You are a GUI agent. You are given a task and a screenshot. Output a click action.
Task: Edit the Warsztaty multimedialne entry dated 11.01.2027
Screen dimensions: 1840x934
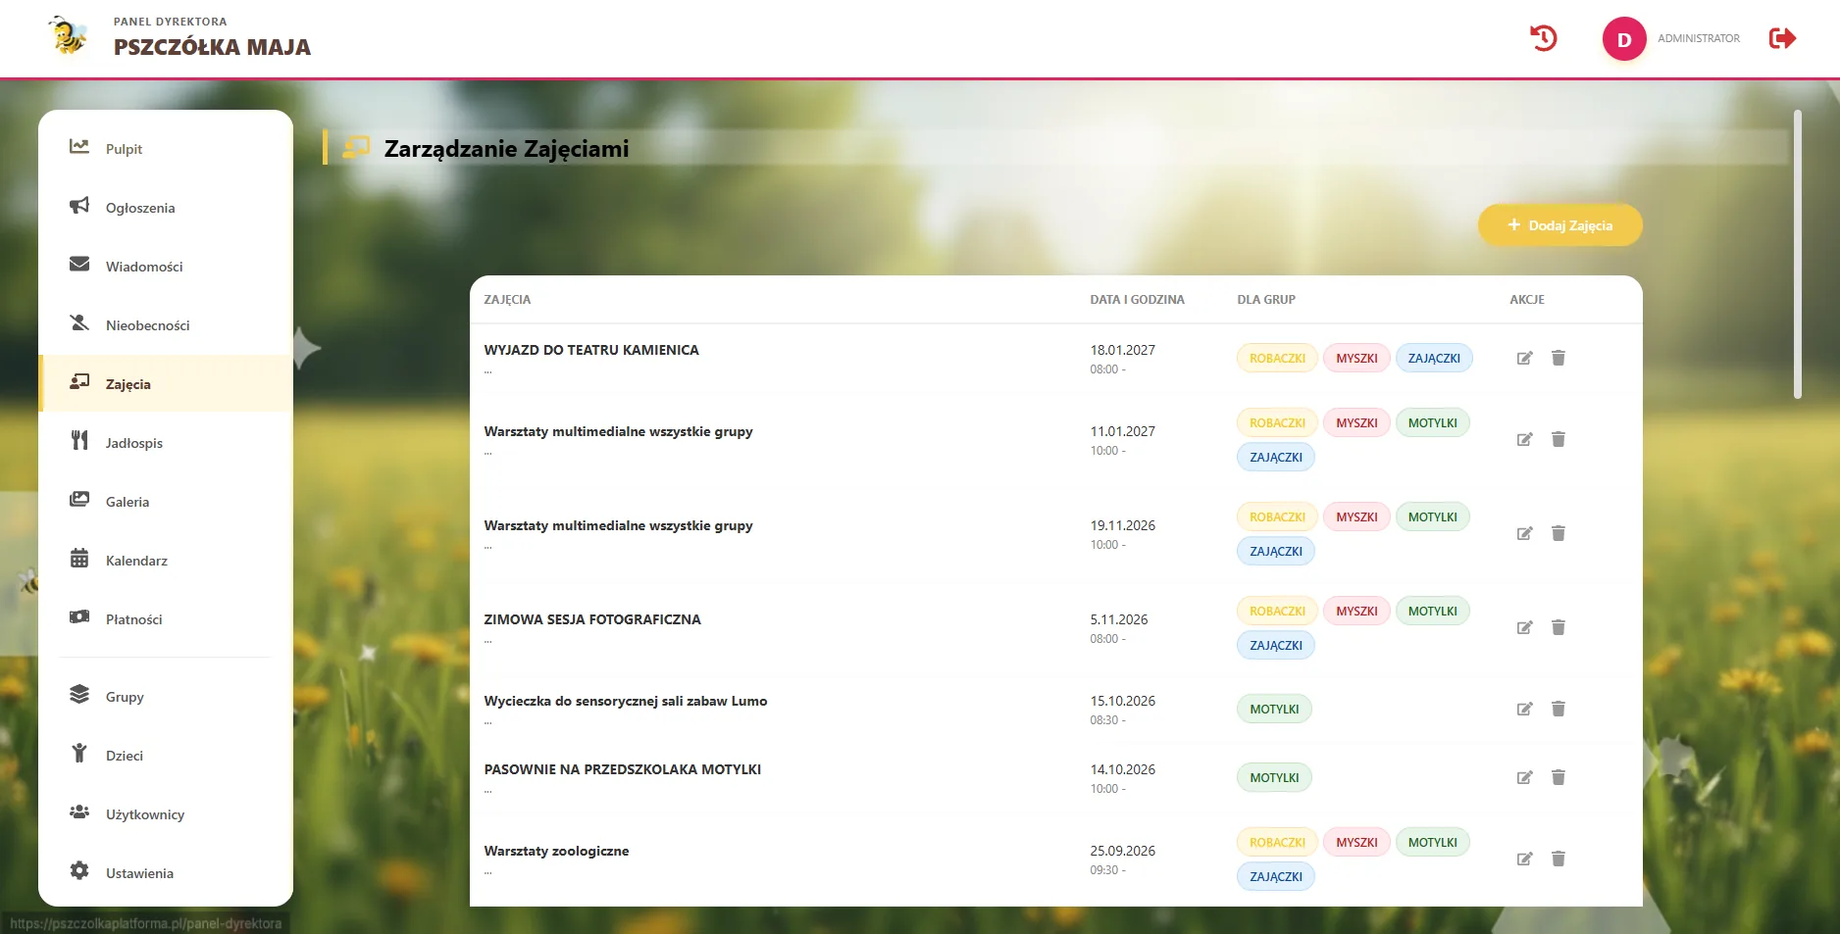[1524, 439]
